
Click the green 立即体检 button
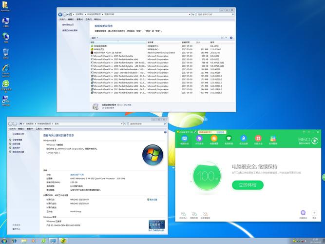(248, 185)
